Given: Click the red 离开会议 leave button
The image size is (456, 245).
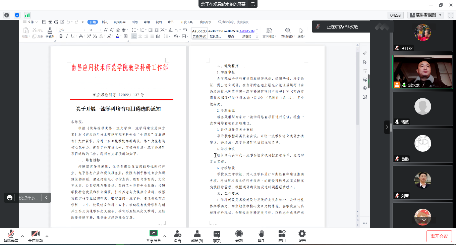Looking at the screenshot, I should click(x=439, y=236).
